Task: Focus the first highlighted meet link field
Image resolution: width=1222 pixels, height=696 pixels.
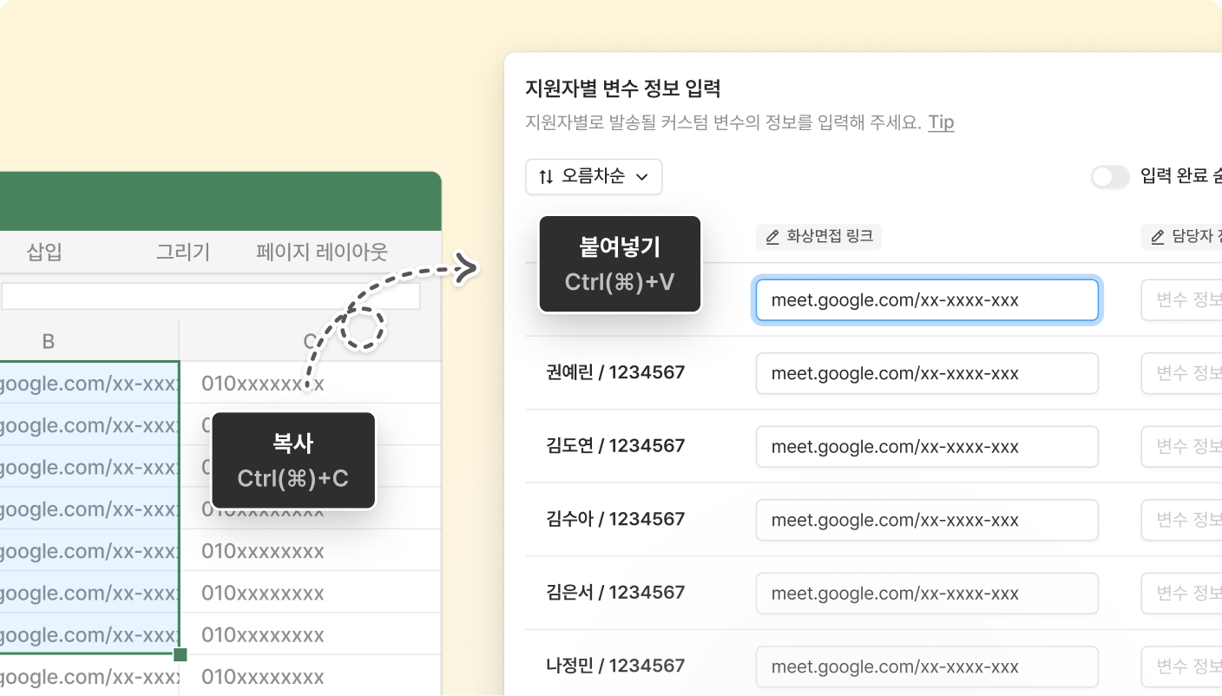Action: point(926,300)
